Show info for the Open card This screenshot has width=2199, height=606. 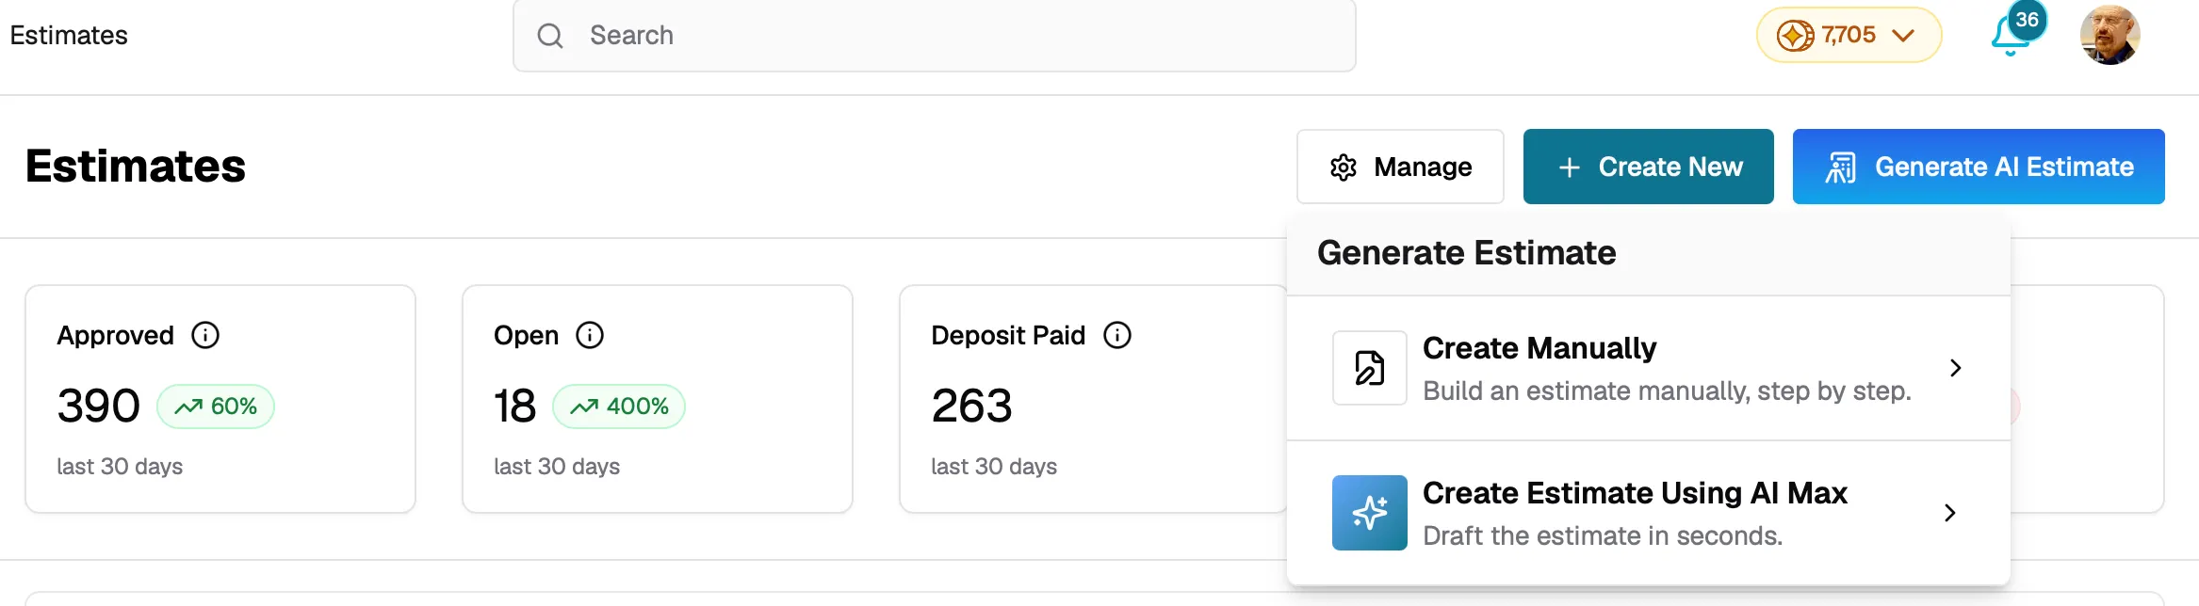coord(590,335)
